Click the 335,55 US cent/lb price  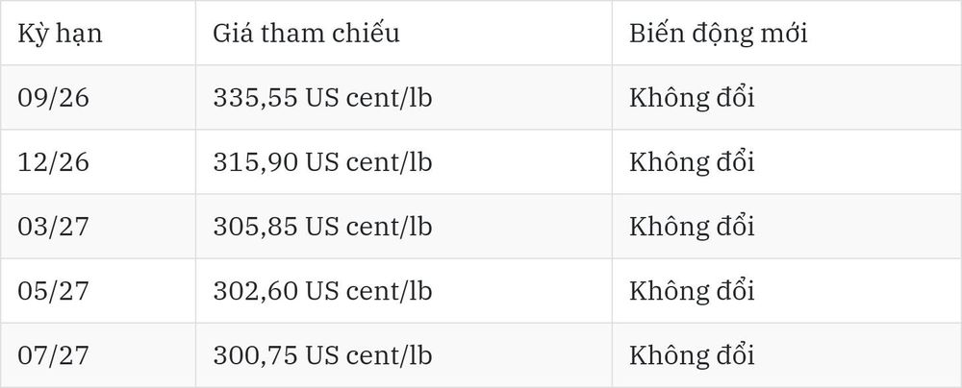click(x=322, y=97)
